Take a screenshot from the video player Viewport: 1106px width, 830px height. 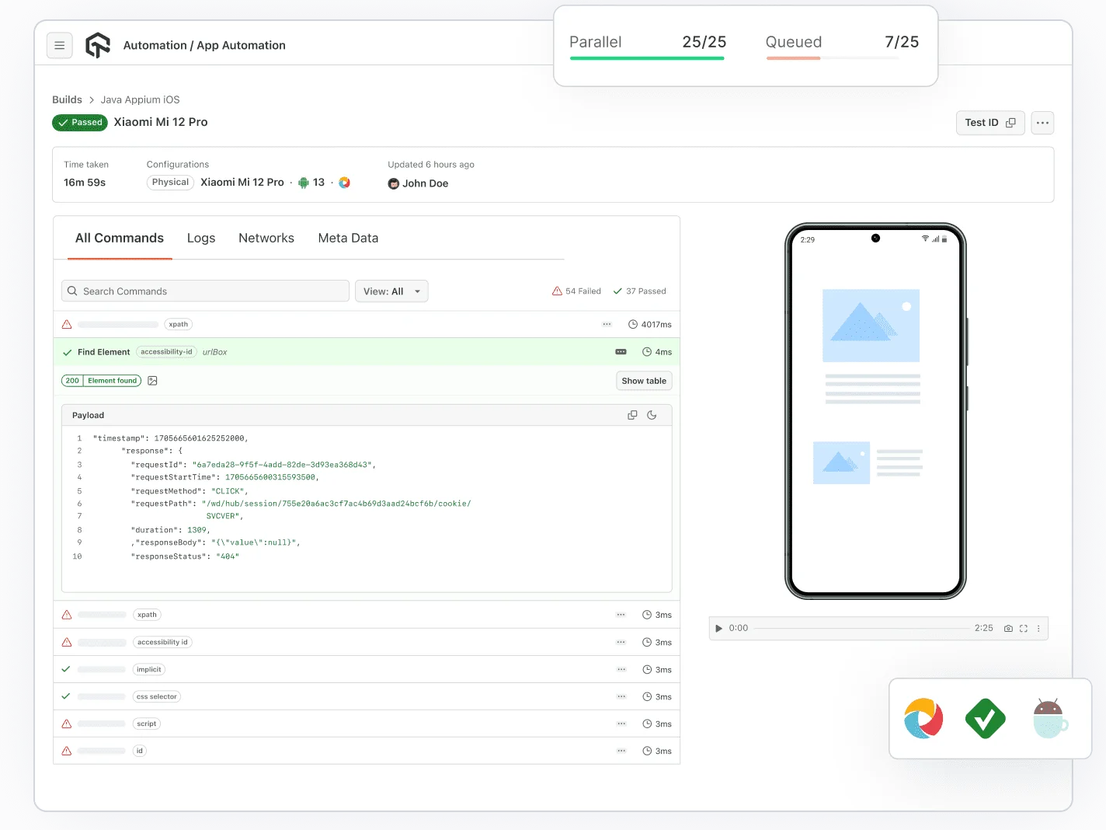point(1008,628)
